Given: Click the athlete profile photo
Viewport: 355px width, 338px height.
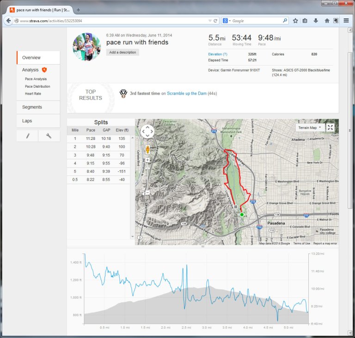Looking at the screenshot, I should coord(87,47).
